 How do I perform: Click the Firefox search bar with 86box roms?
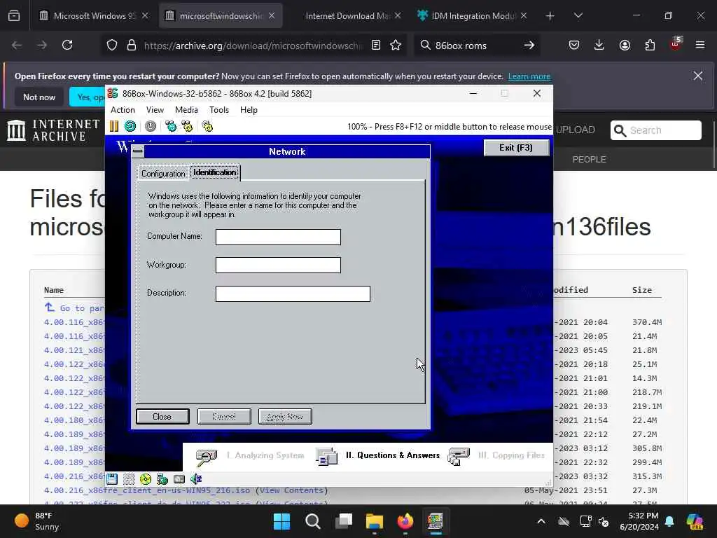coord(476,46)
